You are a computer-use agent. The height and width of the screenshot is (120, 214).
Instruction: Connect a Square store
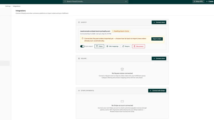(159, 58)
